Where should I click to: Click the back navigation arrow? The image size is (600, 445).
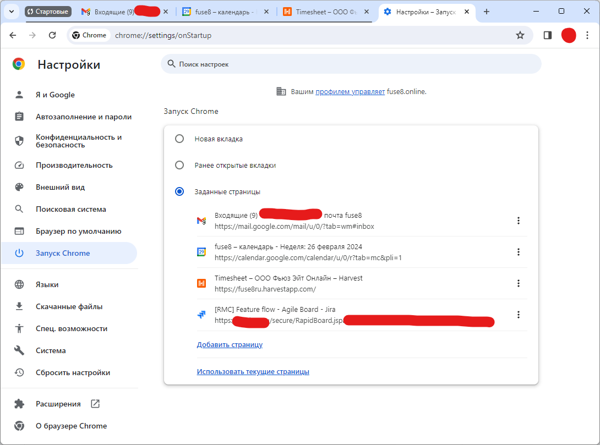click(13, 35)
